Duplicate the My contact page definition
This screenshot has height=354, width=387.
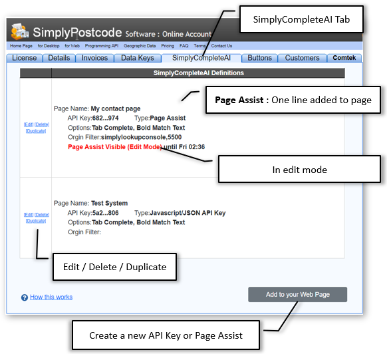coord(36,131)
